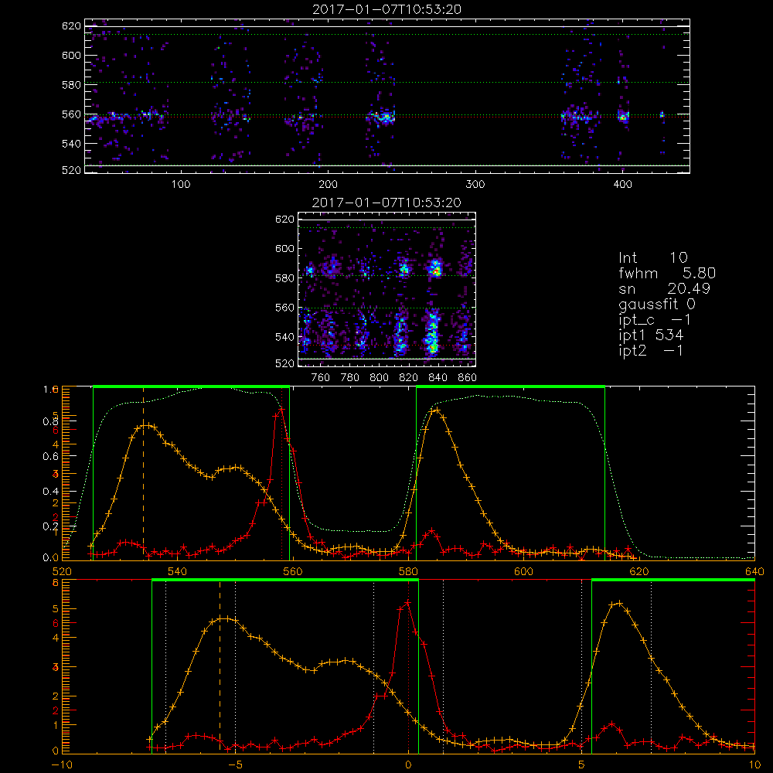Click the 'gaussfit 0' parameter text

(656, 304)
